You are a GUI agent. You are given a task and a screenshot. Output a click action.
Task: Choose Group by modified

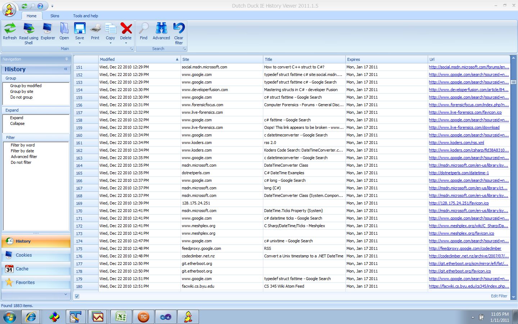[26, 86]
